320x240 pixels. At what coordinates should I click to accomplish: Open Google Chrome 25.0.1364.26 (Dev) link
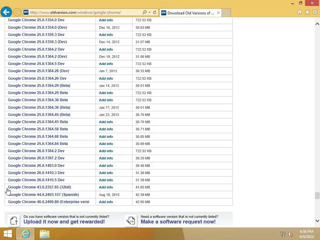(x=38, y=71)
